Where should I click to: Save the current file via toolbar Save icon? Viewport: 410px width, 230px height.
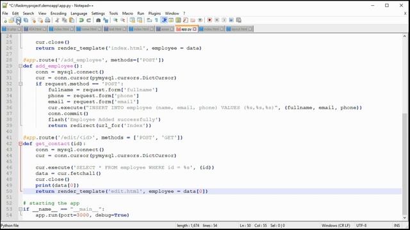[18, 20]
